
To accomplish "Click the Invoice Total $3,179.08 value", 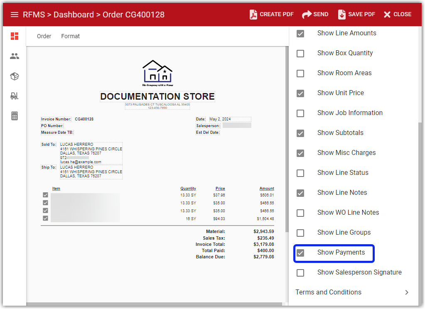I will tap(264, 245).
